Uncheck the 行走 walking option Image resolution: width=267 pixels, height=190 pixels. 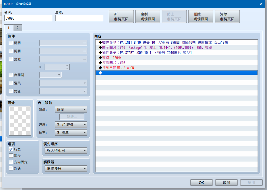point(11,149)
